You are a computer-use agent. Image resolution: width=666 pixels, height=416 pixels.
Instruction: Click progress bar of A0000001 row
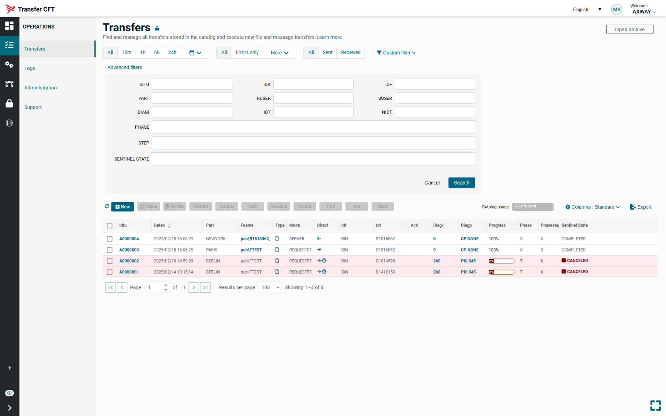point(501,272)
